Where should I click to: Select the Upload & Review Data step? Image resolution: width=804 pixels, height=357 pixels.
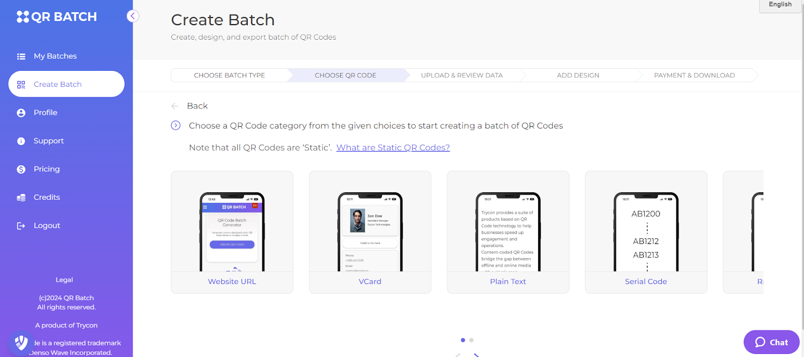462,75
